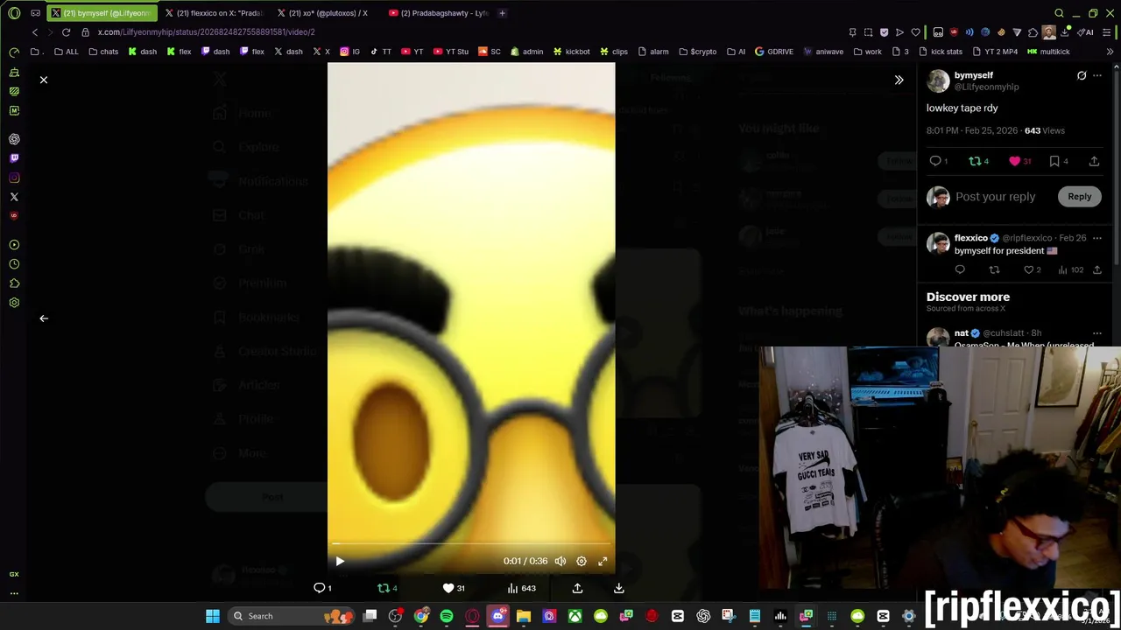
Task: Seek on the video progress bar
Action: (471, 543)
